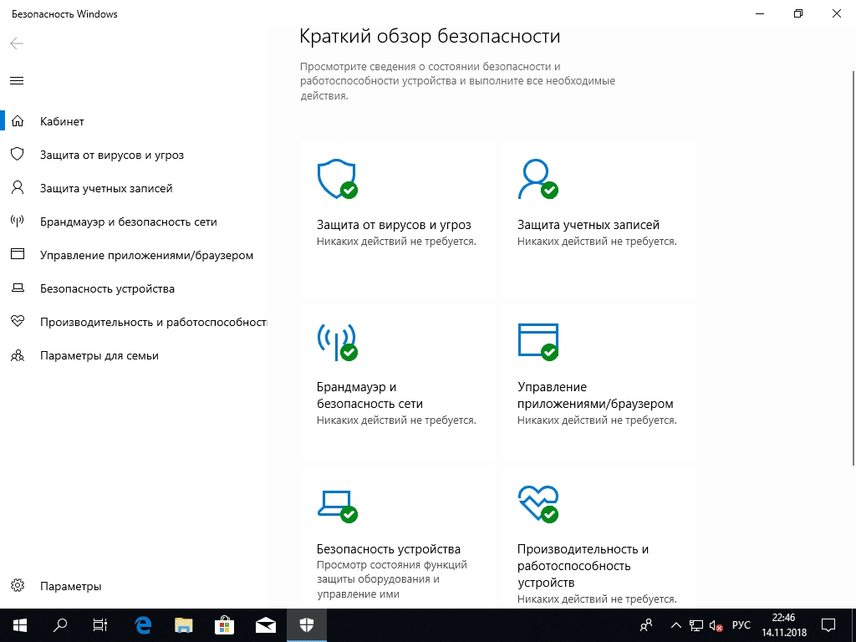
Task: Open File Explorer from the taskbar
Action: [x=183, y=625]
